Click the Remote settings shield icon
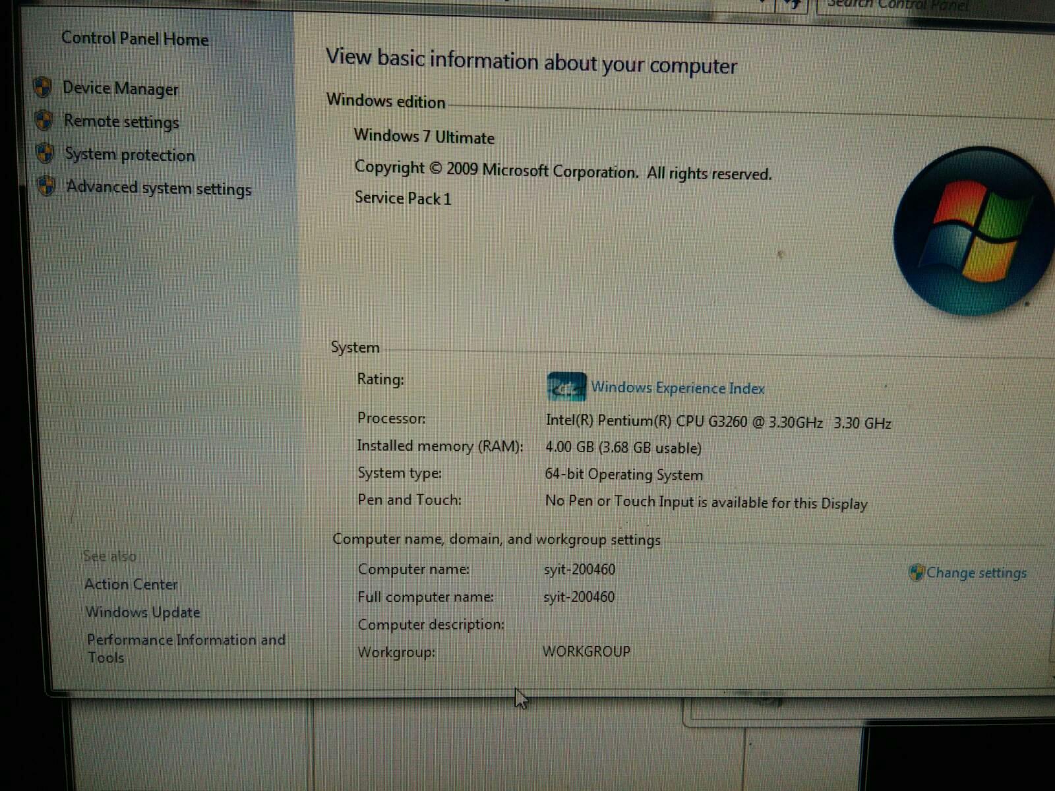The image size is (1055, 791). [44, 120]
